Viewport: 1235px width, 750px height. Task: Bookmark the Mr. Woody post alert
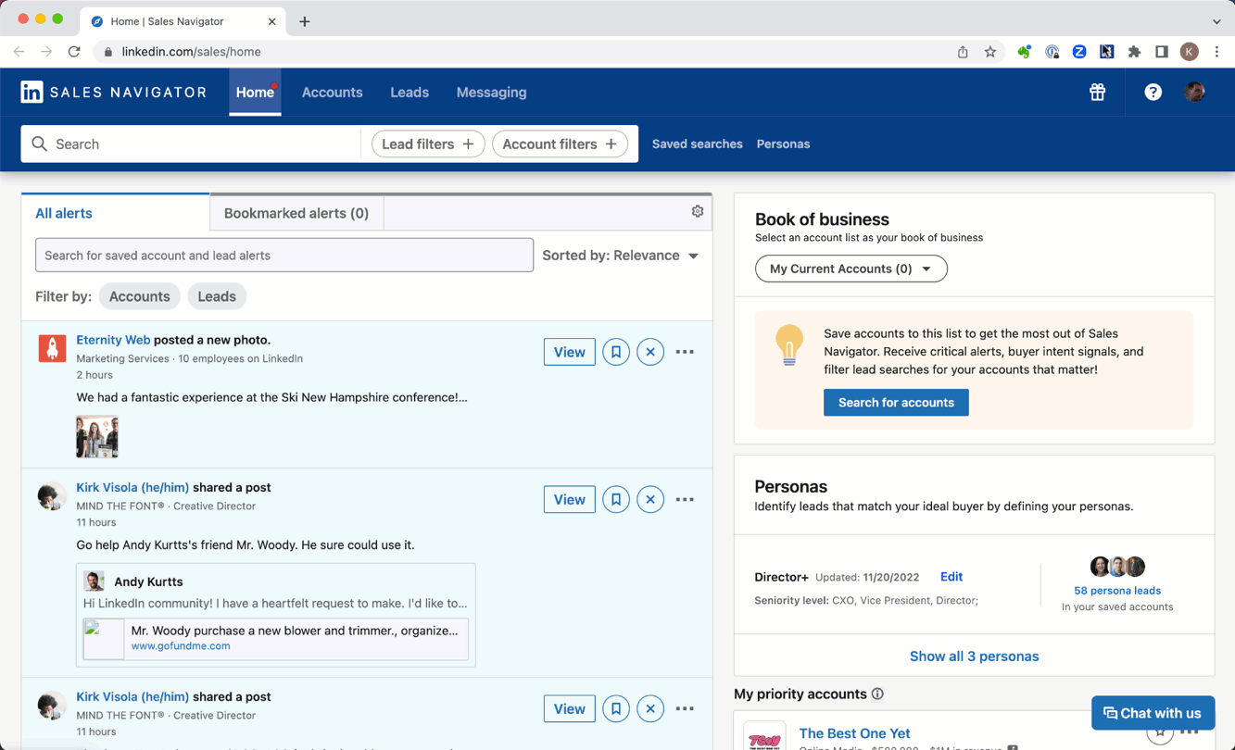coord(616,499)
